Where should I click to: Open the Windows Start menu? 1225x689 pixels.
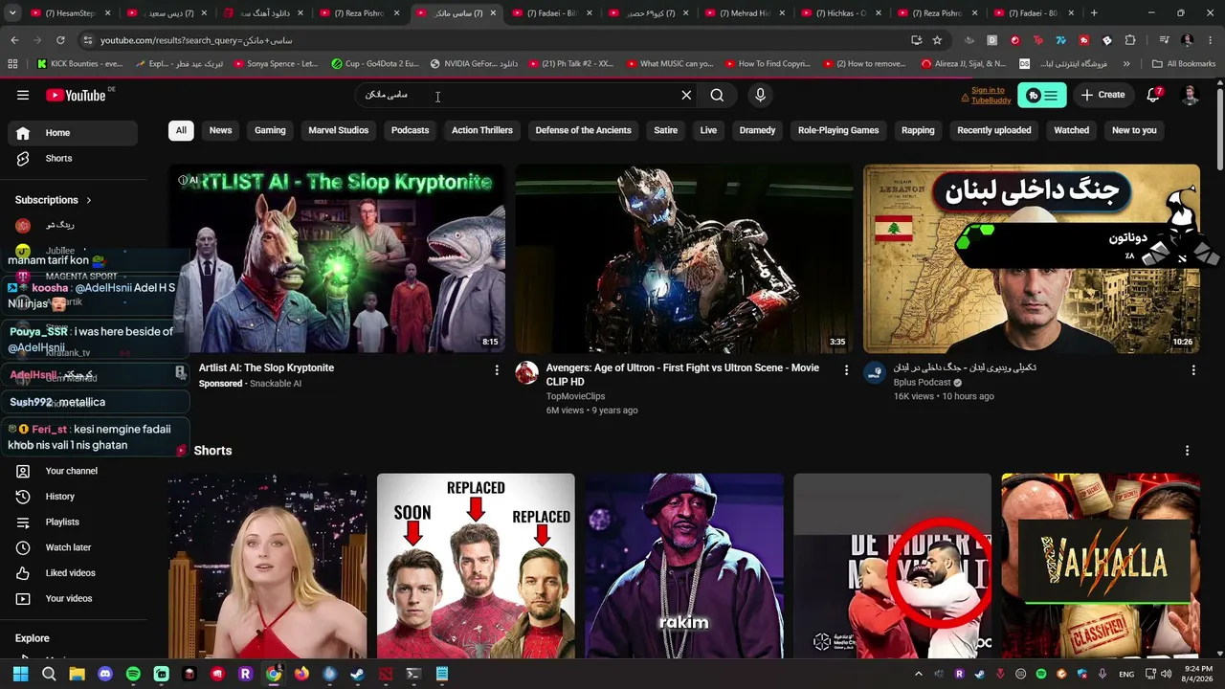pos(21,674)
